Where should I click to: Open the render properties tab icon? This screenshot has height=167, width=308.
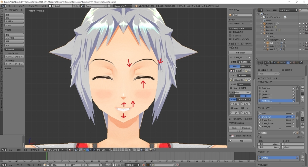[266, 62]
